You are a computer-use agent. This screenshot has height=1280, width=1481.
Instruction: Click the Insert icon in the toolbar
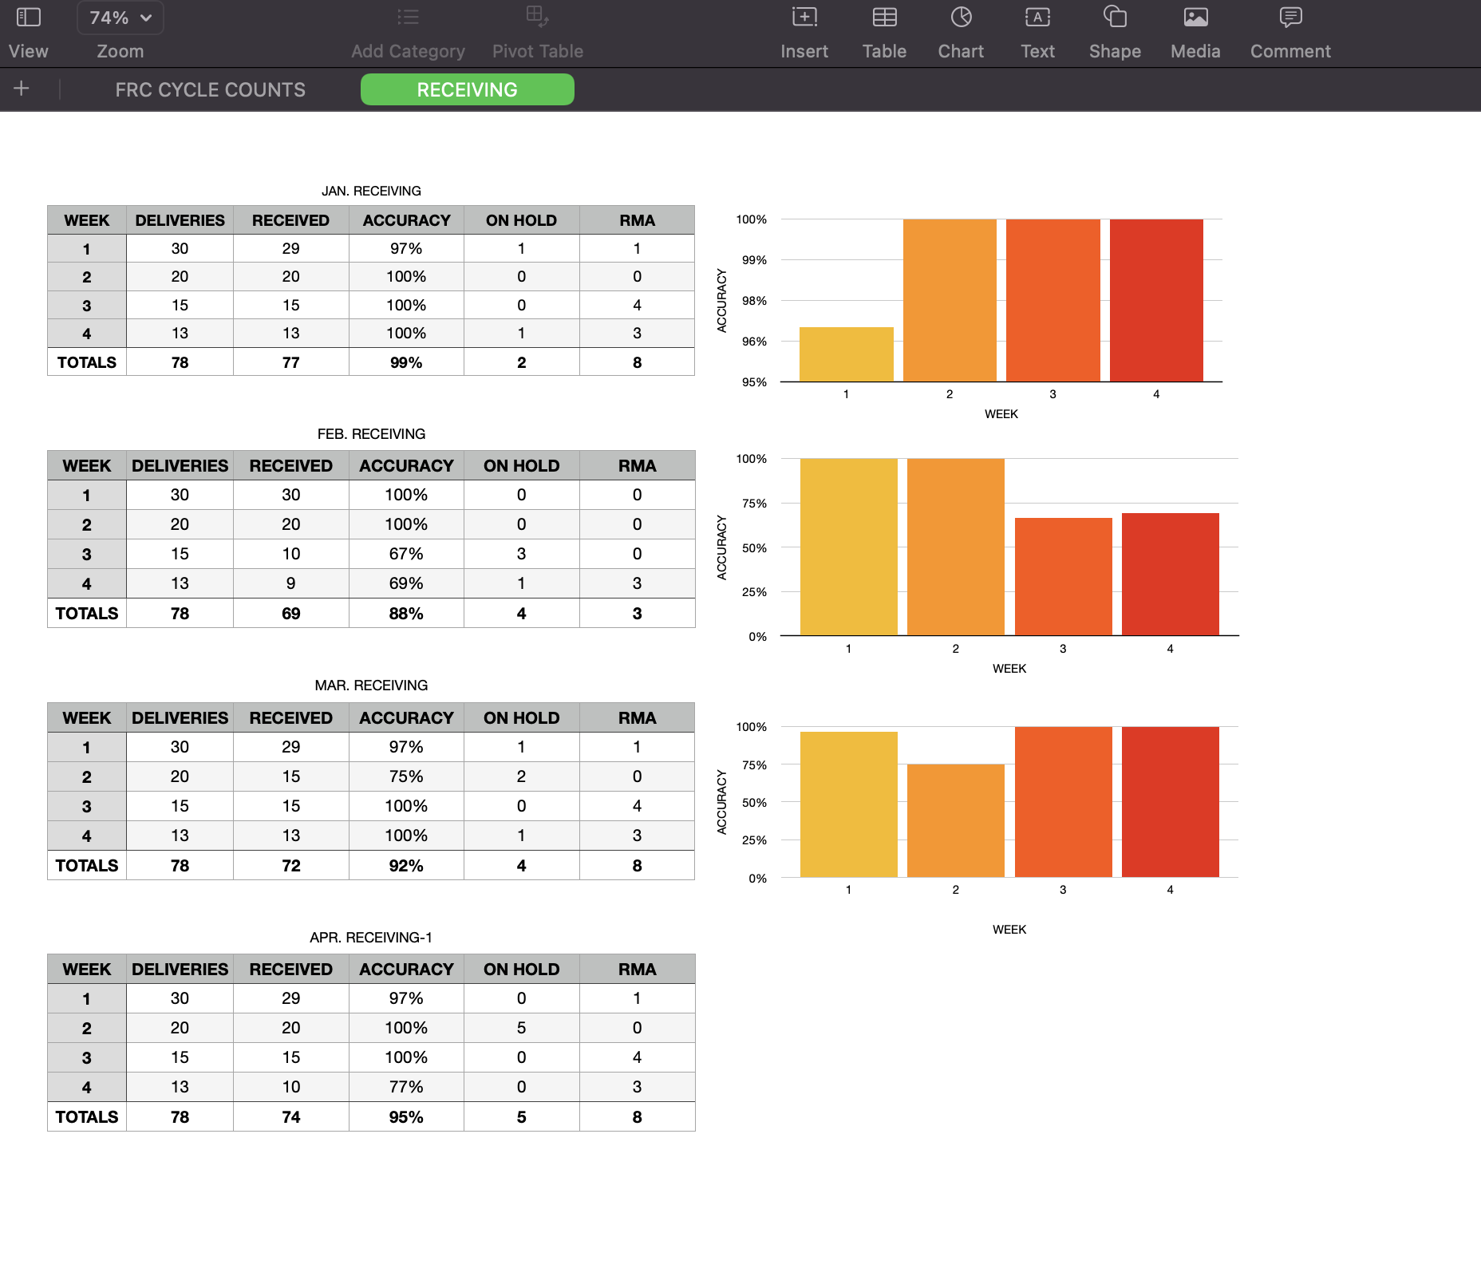click(804, 32)
